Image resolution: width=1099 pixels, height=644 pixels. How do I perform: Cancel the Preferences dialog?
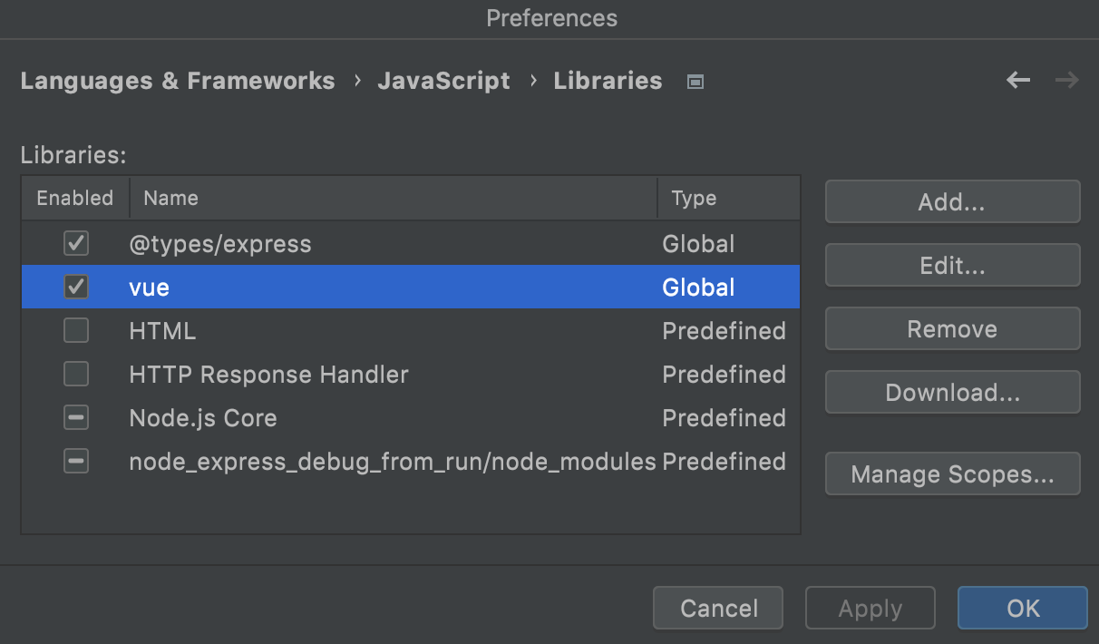(x=717, y=608)
